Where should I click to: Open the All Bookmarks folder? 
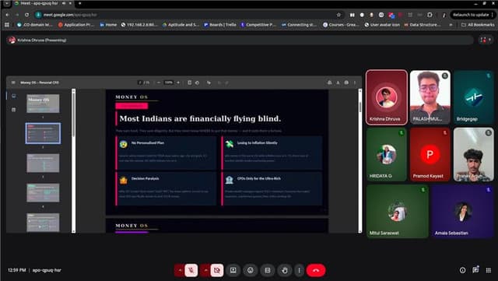[x=477, y=24]
